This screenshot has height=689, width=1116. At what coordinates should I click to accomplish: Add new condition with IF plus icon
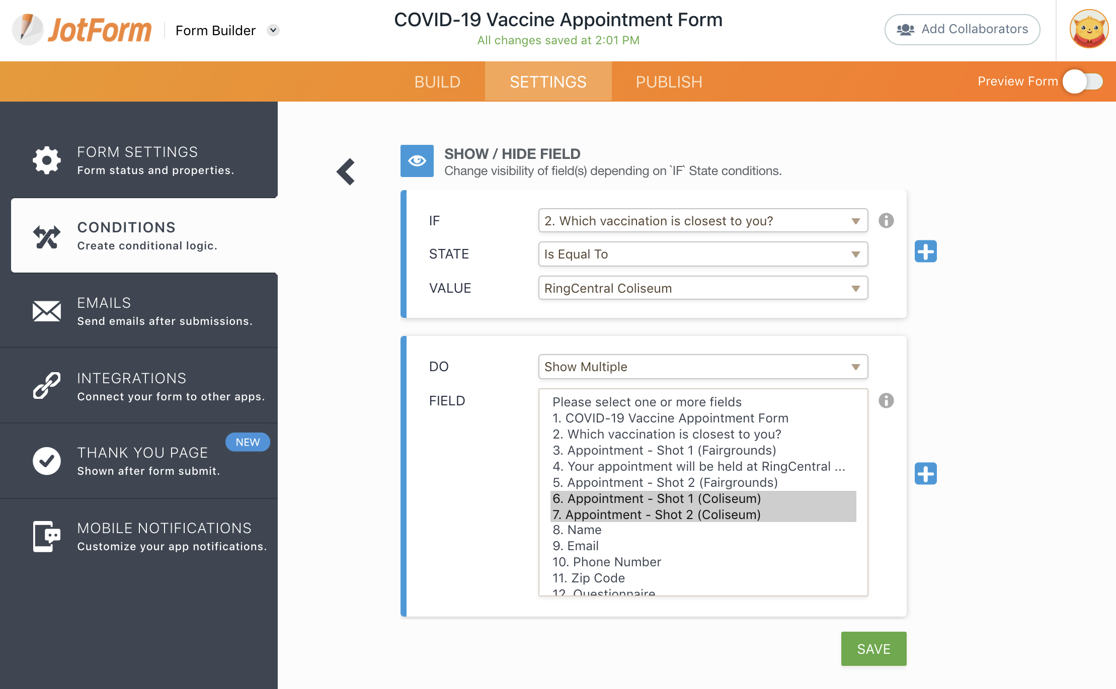925,251
